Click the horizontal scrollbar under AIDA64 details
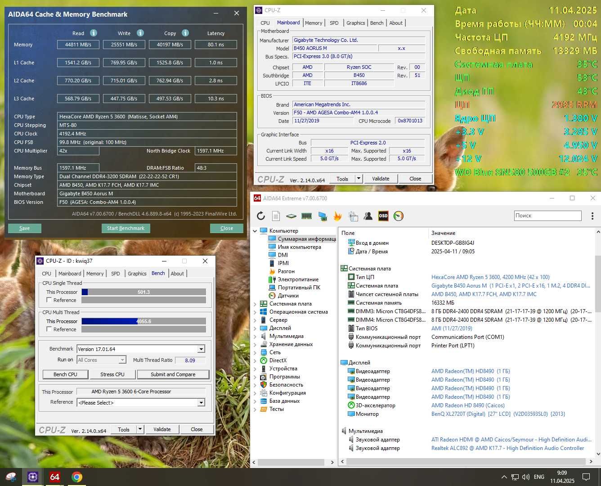This screenshot has height=486, width=601. (468, 462)
